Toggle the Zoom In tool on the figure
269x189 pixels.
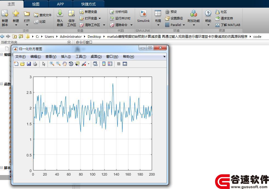(52, 64)
